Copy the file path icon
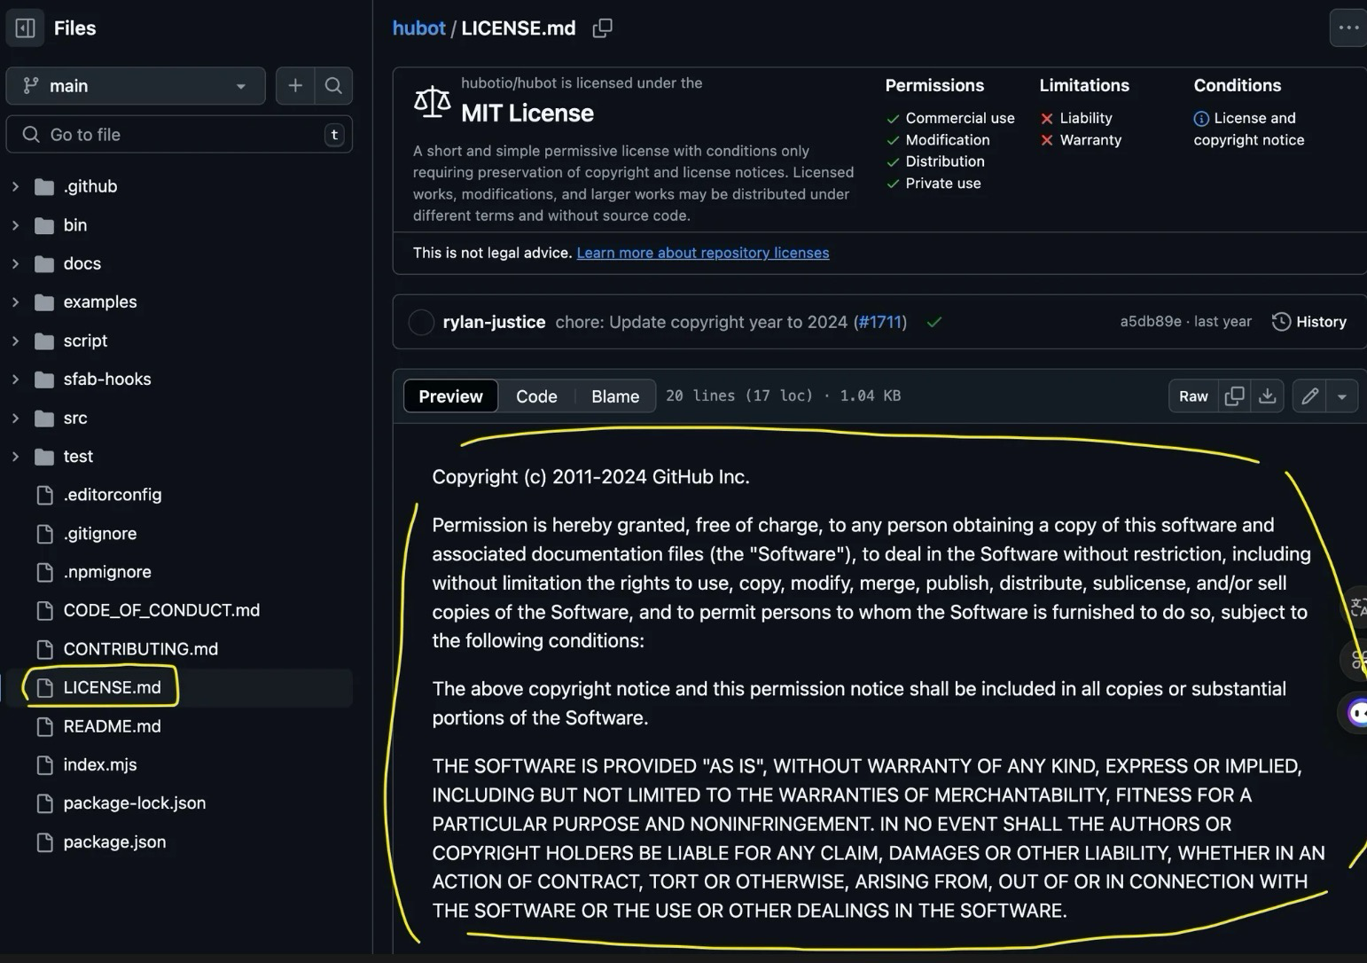 (603, 28)
